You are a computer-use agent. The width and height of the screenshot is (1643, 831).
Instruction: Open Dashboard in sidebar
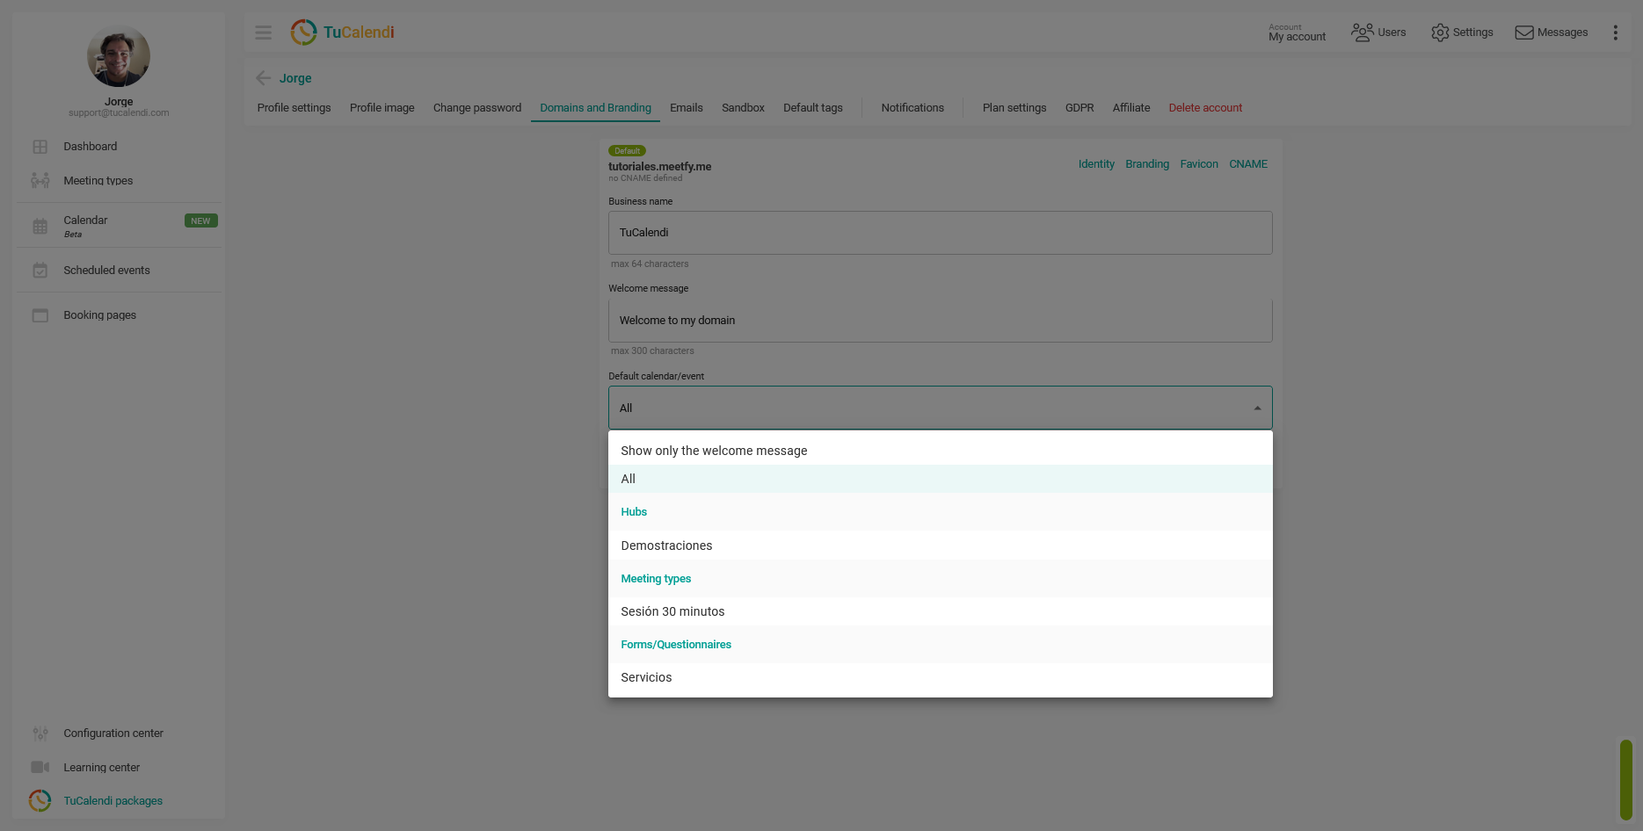click(91, 147)
